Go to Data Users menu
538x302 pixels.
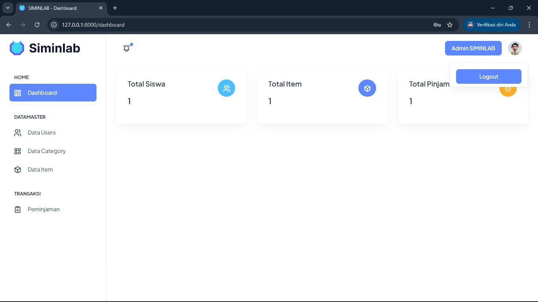(41, 133)
